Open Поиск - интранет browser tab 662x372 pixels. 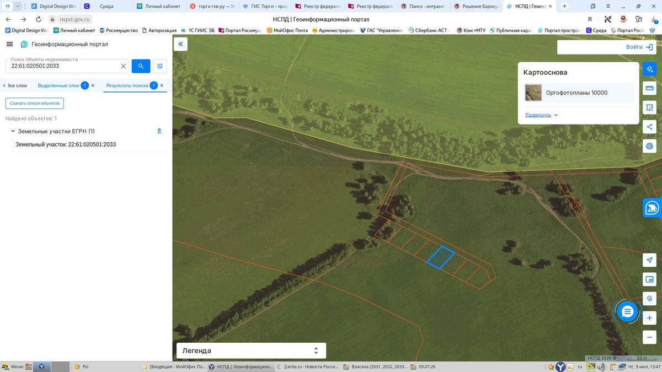pyautogui.click(x=423, y=7)
